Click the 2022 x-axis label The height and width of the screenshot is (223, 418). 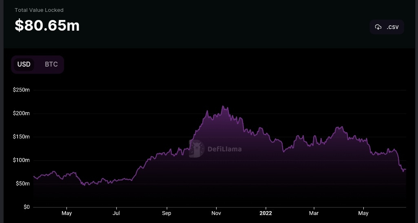[266, 213]
